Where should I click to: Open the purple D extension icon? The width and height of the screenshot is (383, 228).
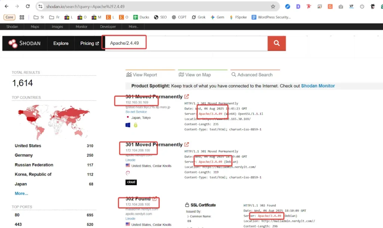tap(298, 7)
